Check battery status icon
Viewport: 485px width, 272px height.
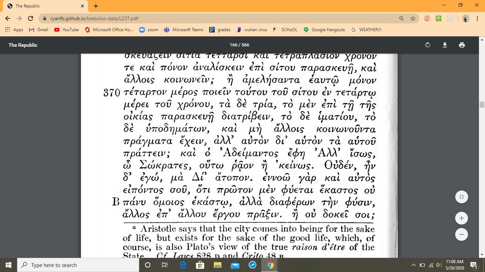pyautogui.click(x=423, y=265)
